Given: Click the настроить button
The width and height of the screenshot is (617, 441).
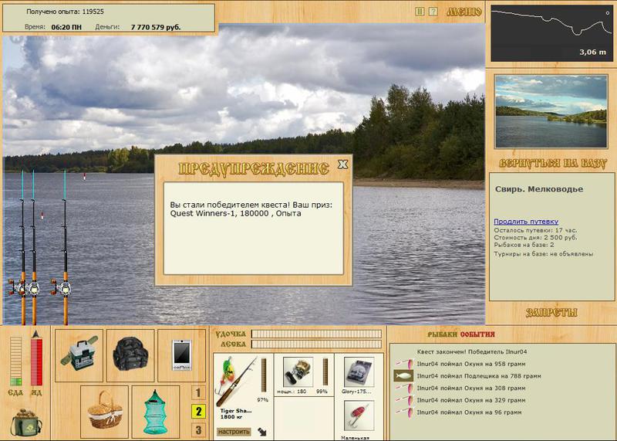Looking at the screenshot, I should point(234,432).
